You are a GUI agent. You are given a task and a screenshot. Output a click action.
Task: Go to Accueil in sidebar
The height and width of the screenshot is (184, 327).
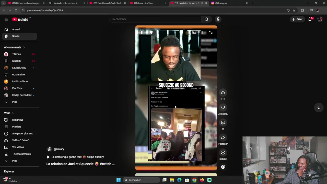(19, 29)
